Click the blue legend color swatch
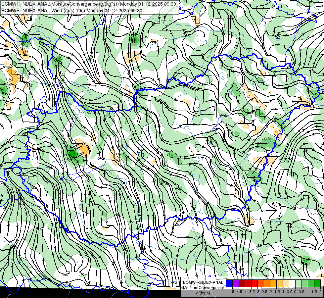This screenshot has height=298, width=324. click(x=229, y=283)
